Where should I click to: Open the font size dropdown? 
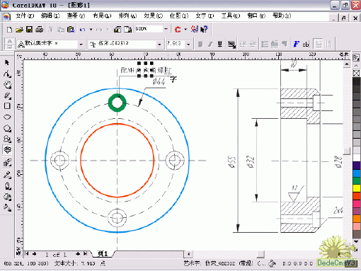[x=188, y=44]
